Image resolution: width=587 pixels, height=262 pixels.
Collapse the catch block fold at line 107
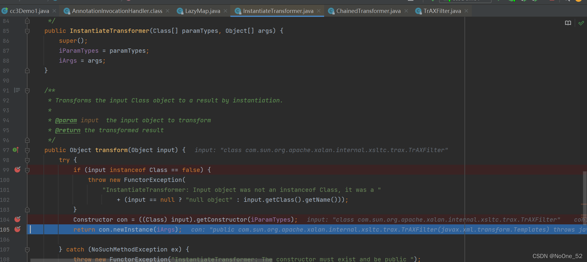(27, 249)
